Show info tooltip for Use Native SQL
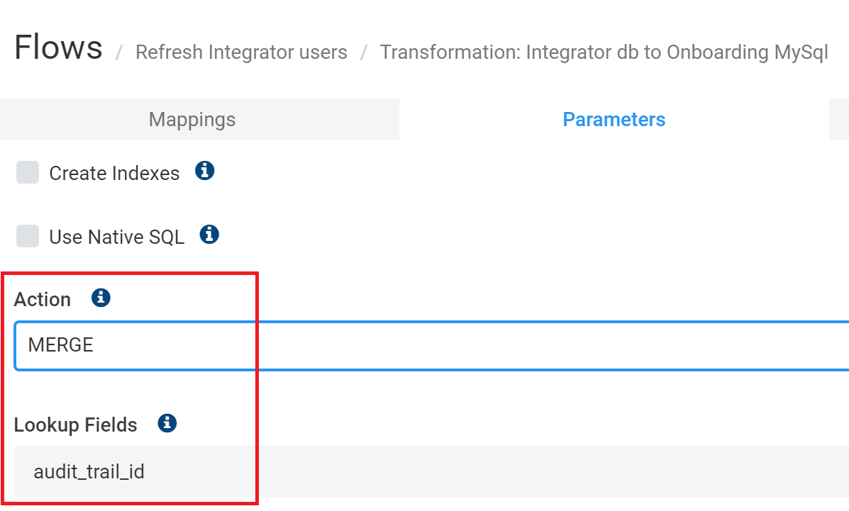 [209, 235]
